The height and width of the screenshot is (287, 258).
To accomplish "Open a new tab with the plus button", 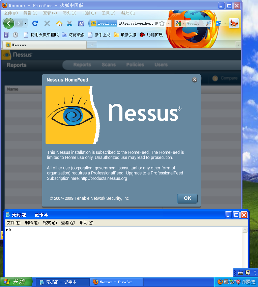I will pos(92,45).
